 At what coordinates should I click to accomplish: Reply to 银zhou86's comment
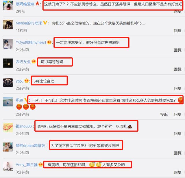pos(177,134)
